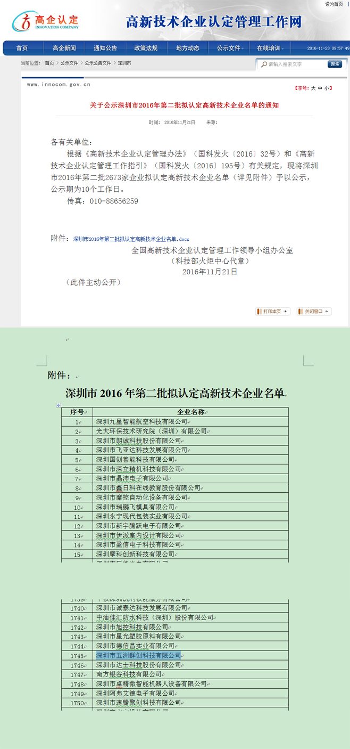
Task: Click the 打印本页 print button
Action: pyautogui.click(x=273, y=312)
